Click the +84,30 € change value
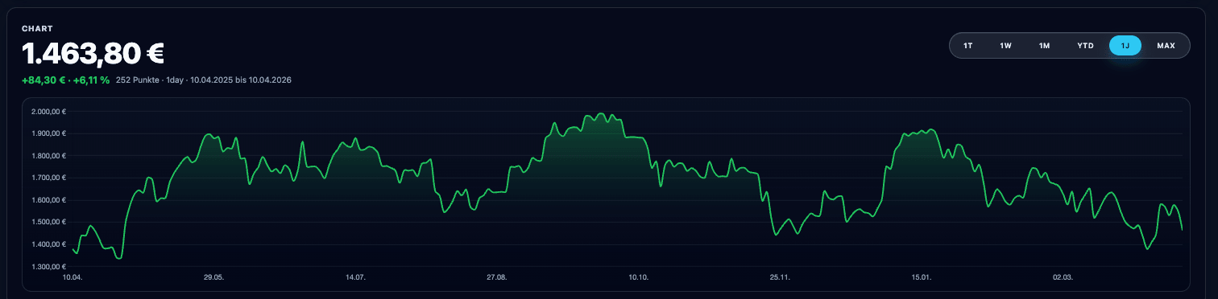 43,80
